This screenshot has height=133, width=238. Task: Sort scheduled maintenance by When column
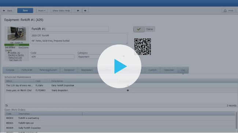click(x=19, y=81)
